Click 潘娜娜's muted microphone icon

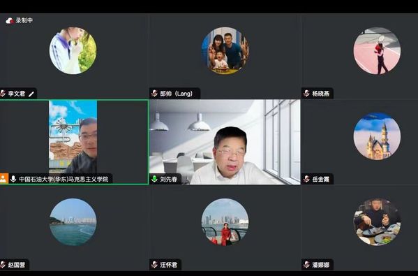coord(307,265)
